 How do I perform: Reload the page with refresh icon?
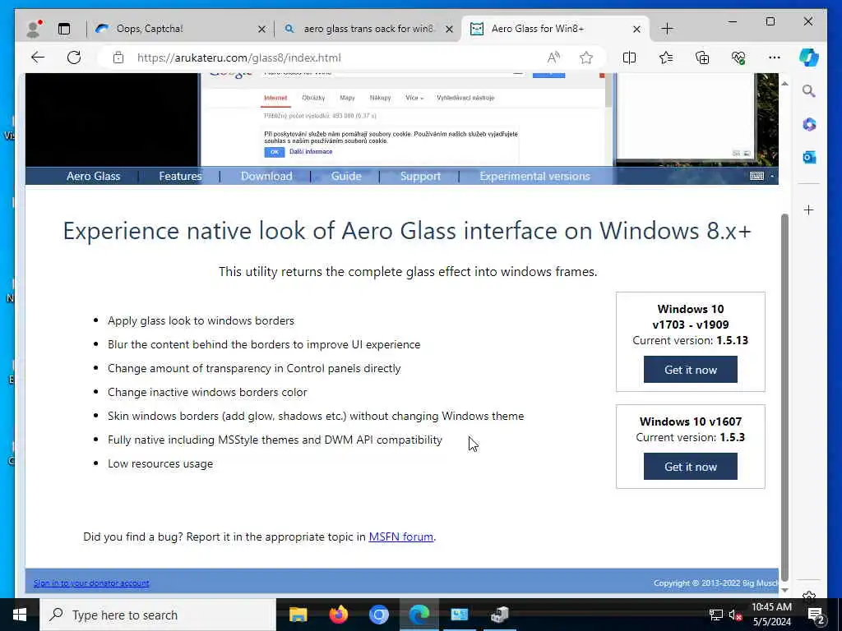coord(74,58)
